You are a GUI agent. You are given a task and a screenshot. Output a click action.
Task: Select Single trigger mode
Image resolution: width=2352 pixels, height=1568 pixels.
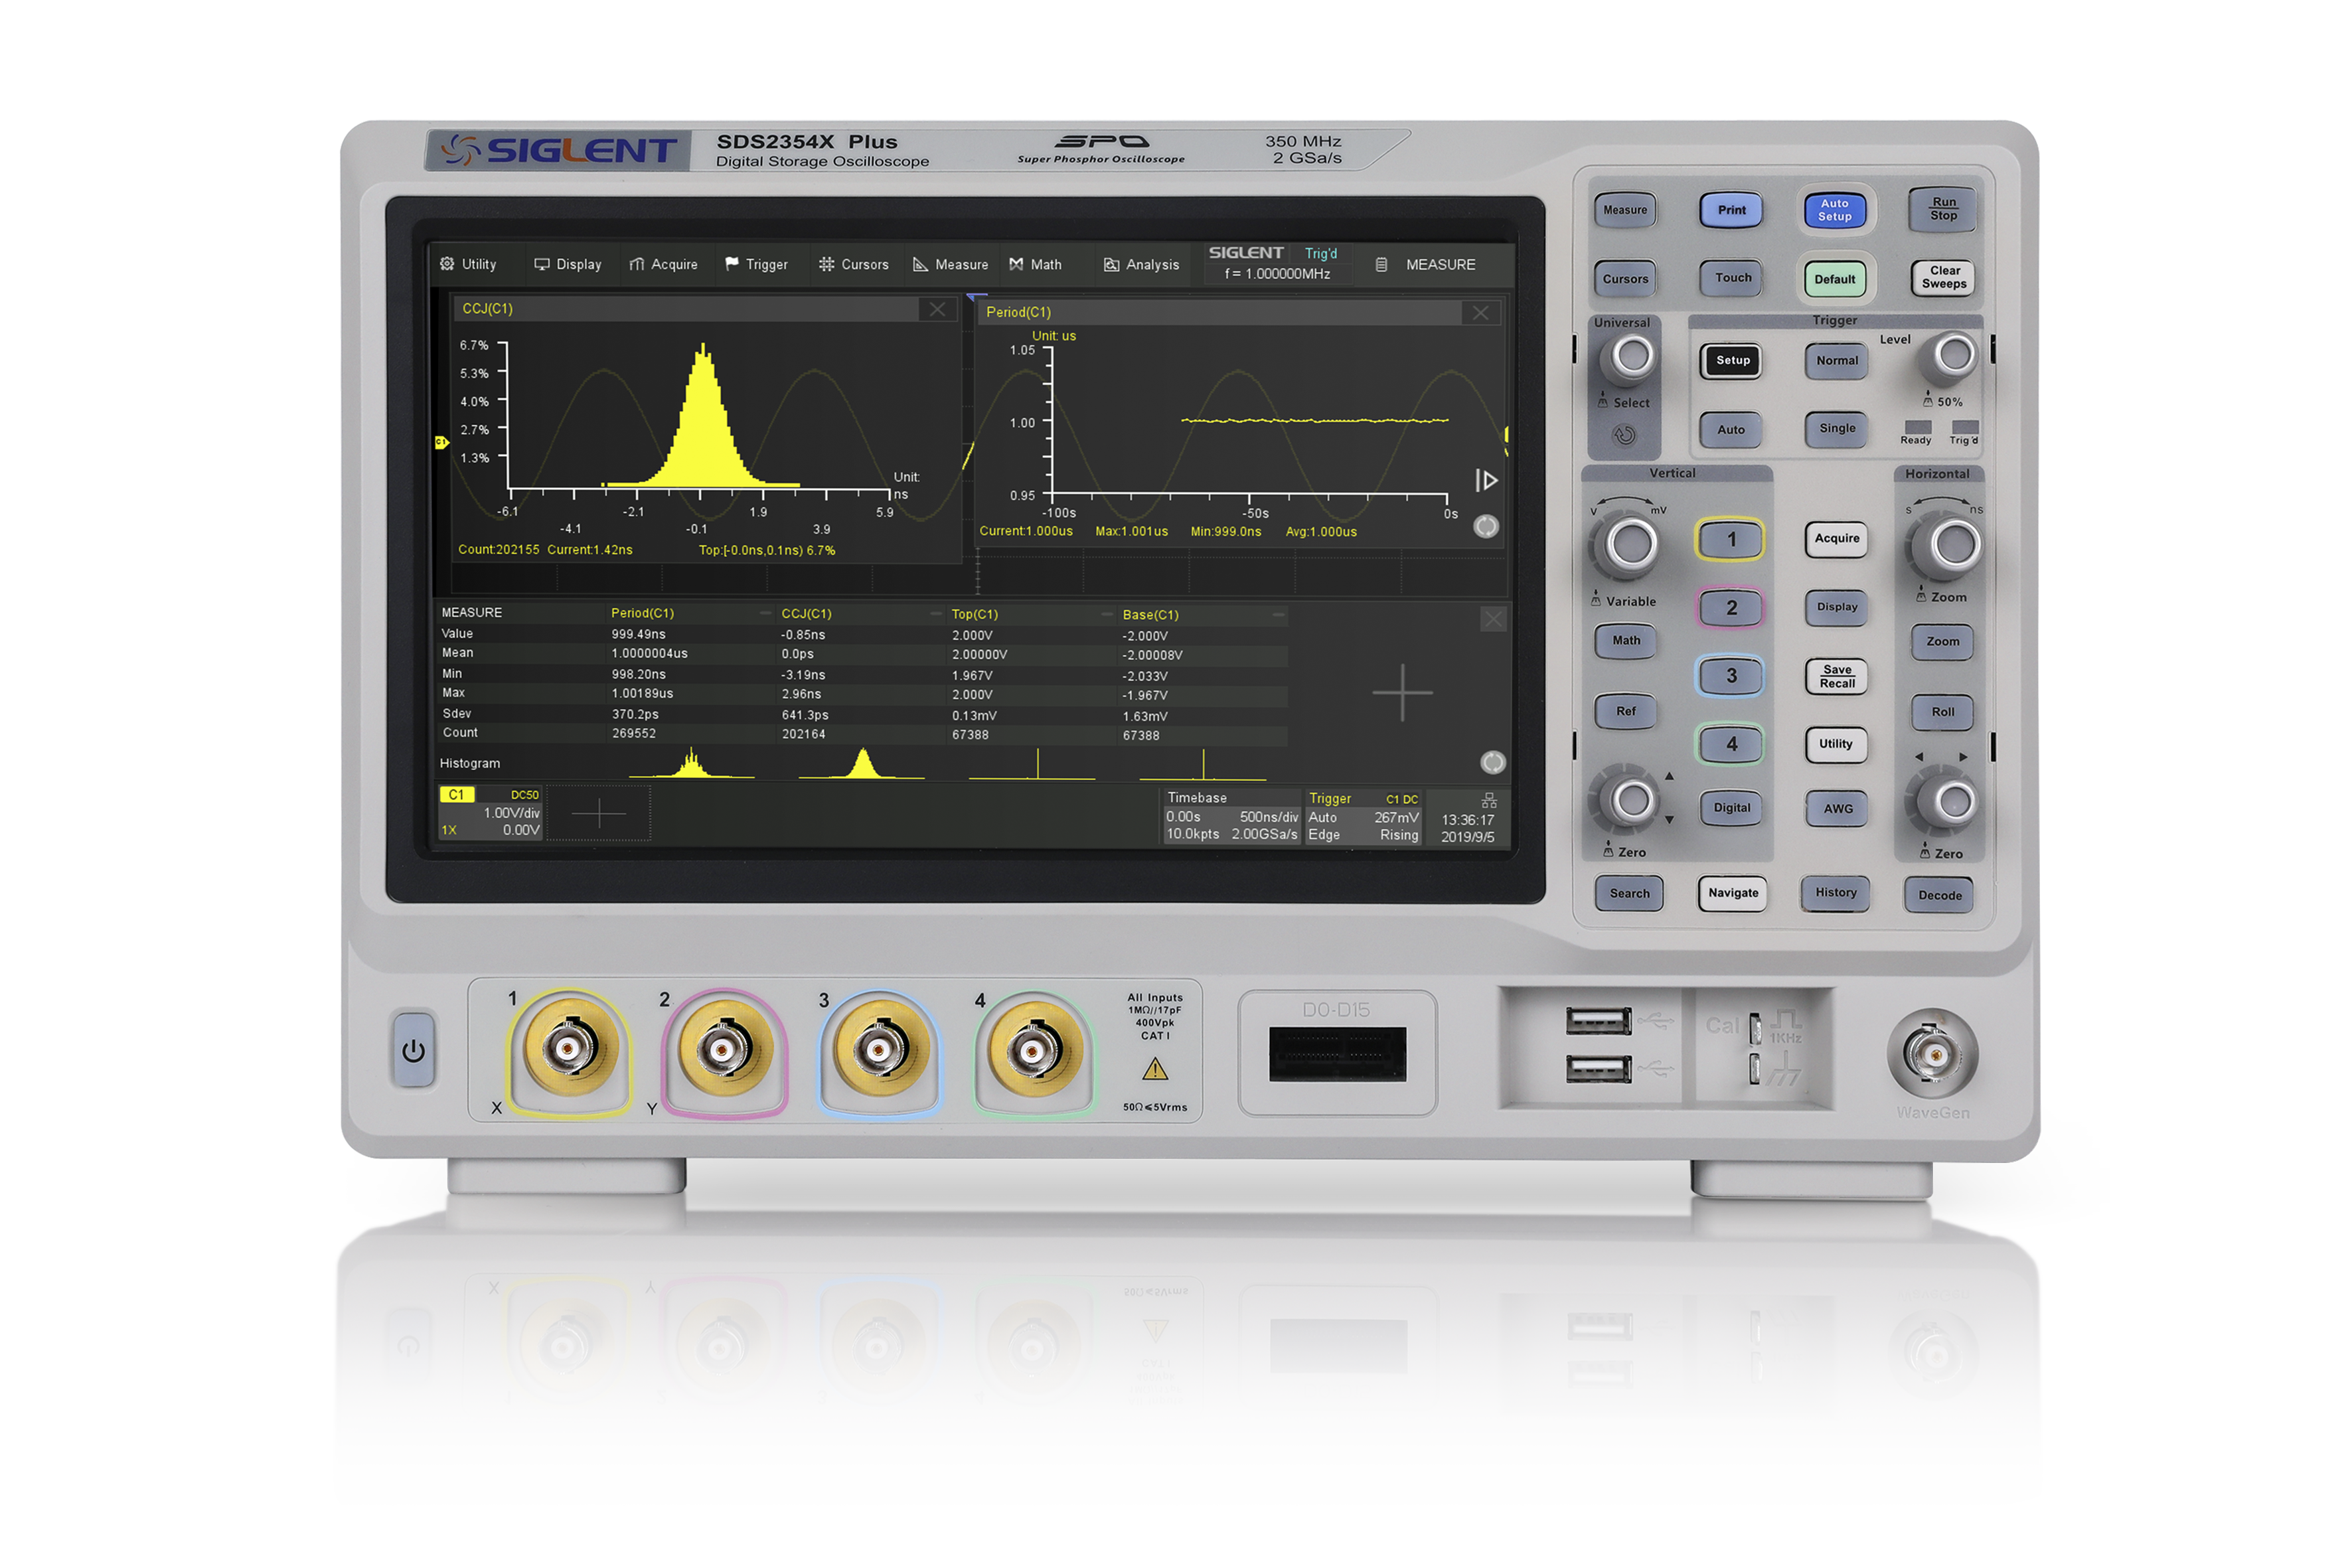coord(1837,429)
